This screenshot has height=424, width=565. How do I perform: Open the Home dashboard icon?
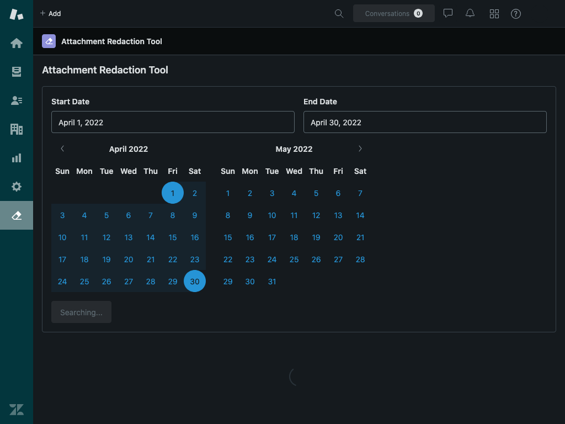(16, 43)
